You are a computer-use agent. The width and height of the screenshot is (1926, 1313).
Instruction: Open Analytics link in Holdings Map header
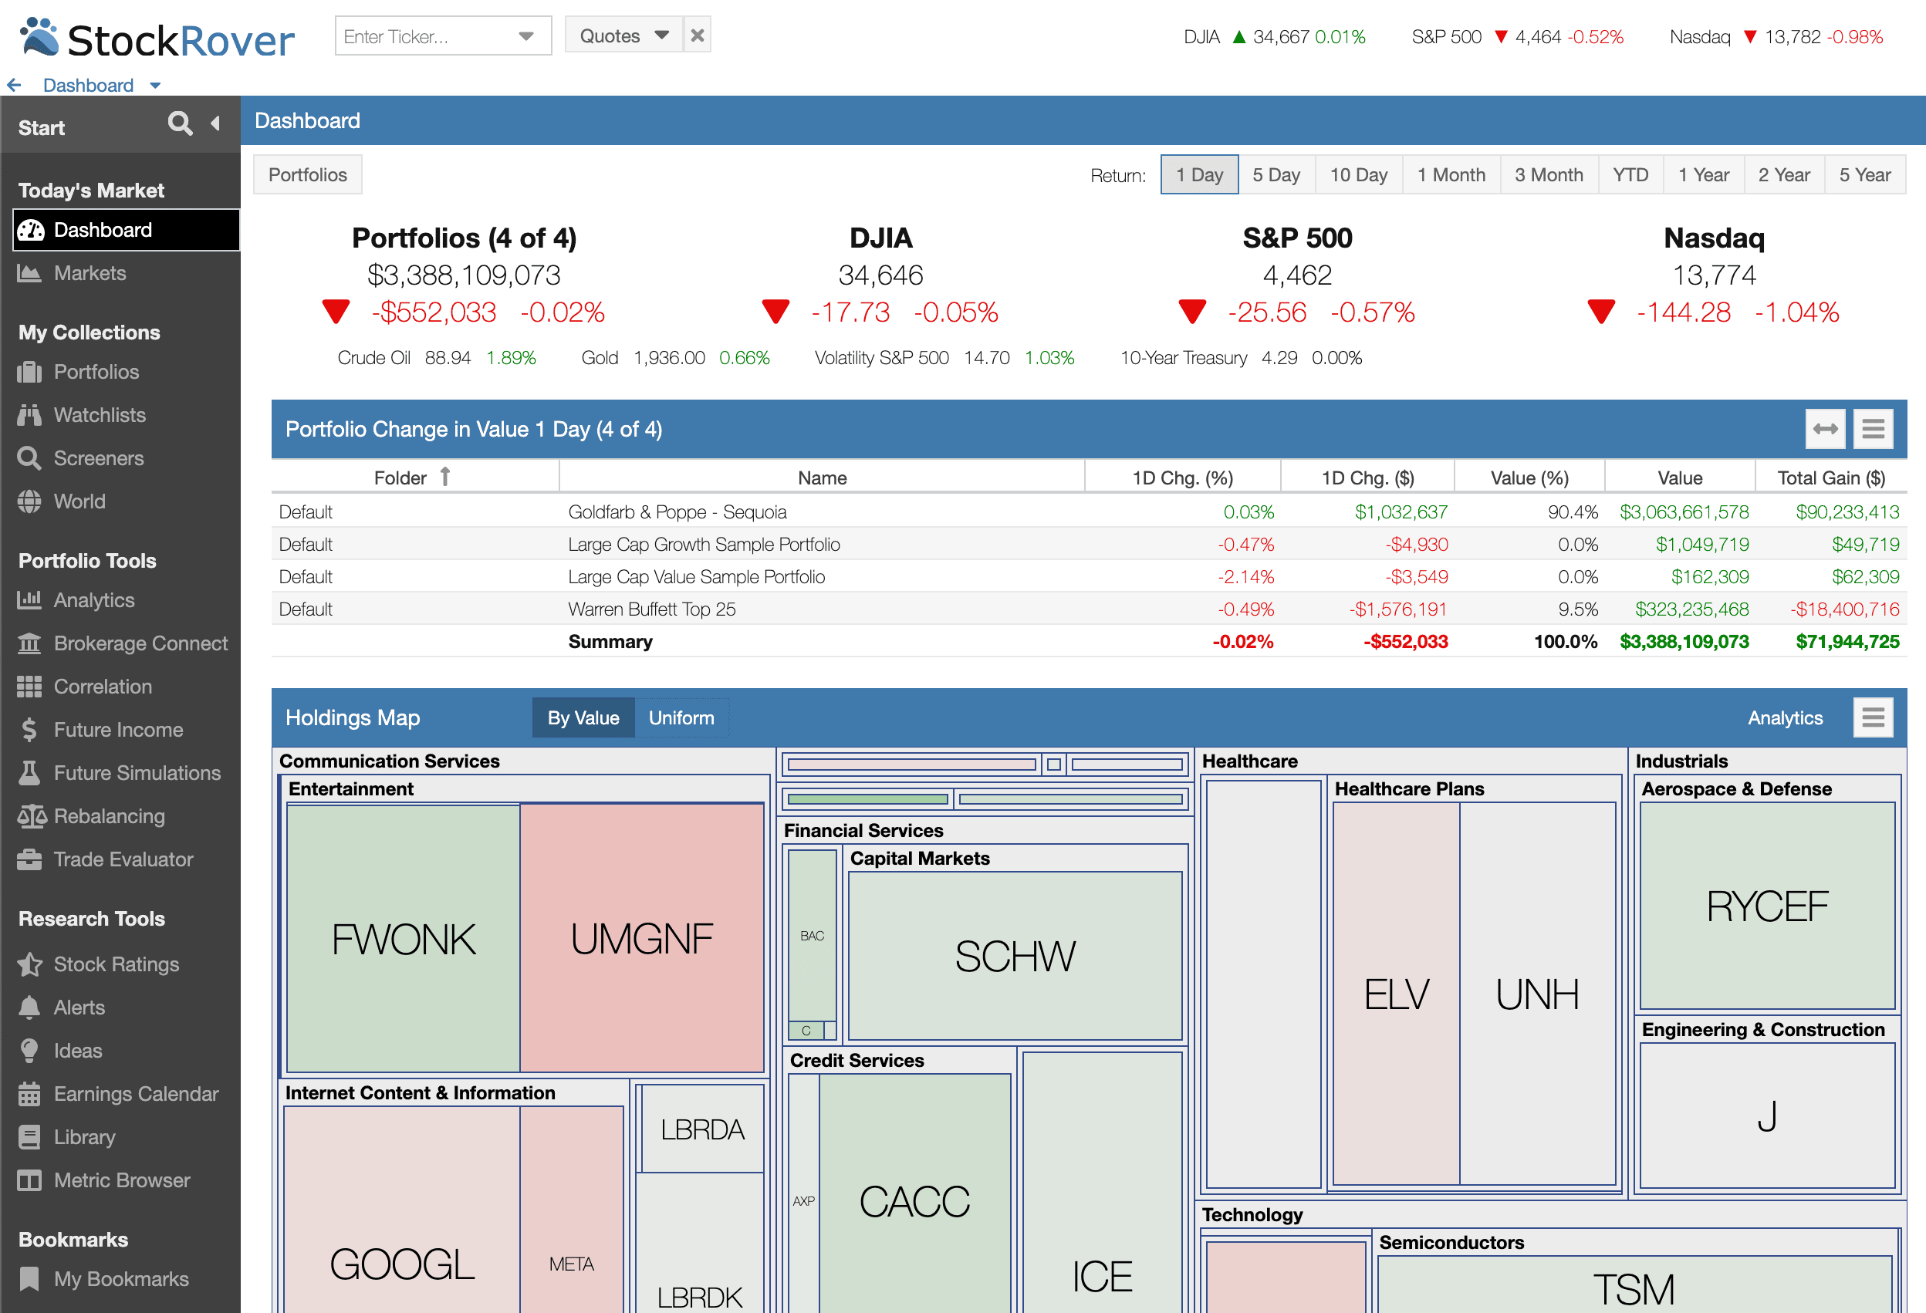point(1785,717)
